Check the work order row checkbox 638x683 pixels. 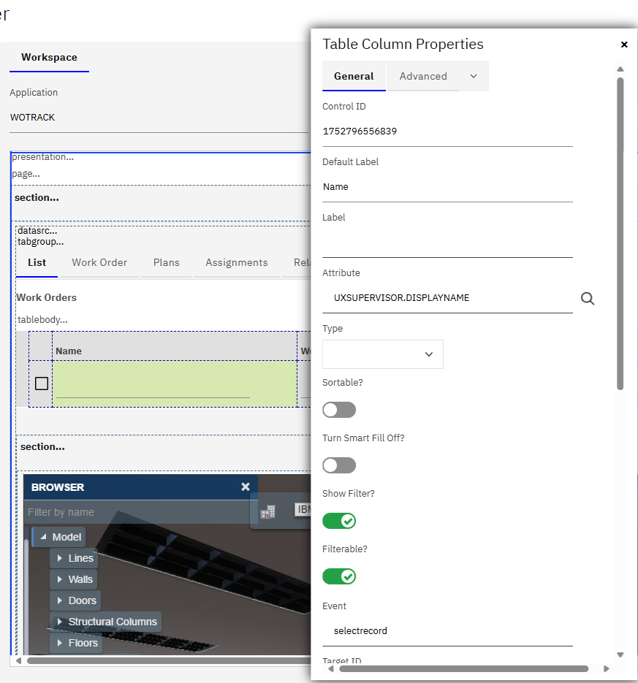(42, 384)
